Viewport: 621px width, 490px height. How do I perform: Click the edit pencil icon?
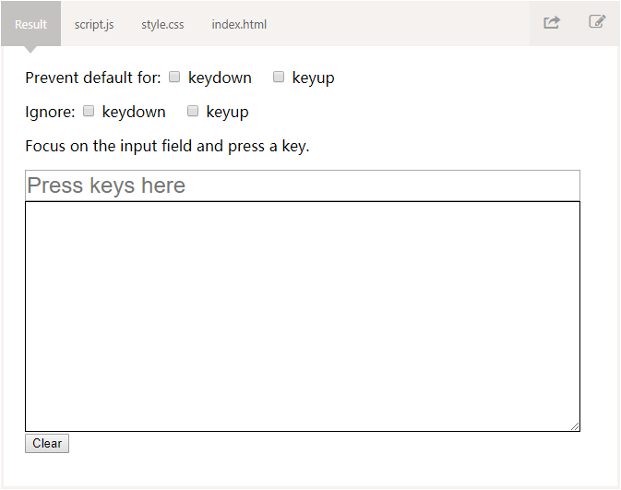tap(597, 22)
